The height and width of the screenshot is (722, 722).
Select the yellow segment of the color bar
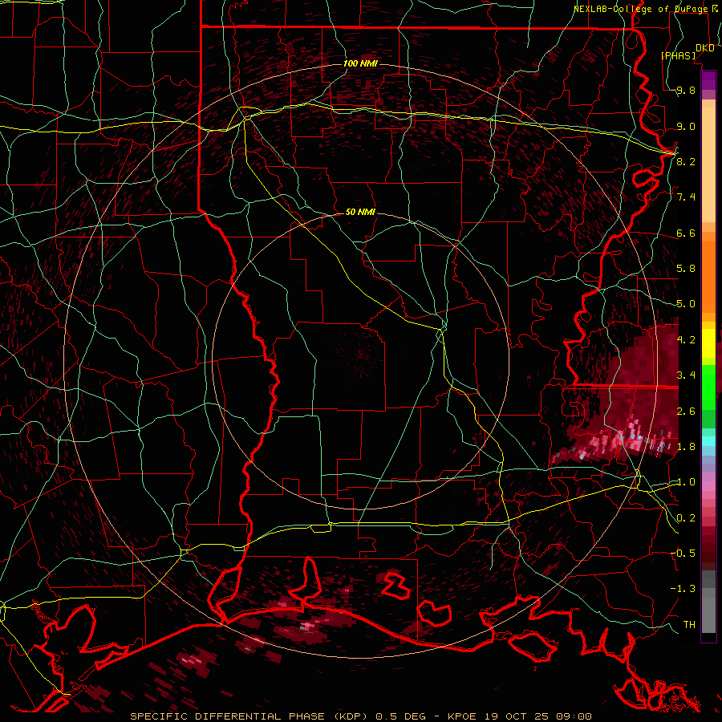[708, 343]
